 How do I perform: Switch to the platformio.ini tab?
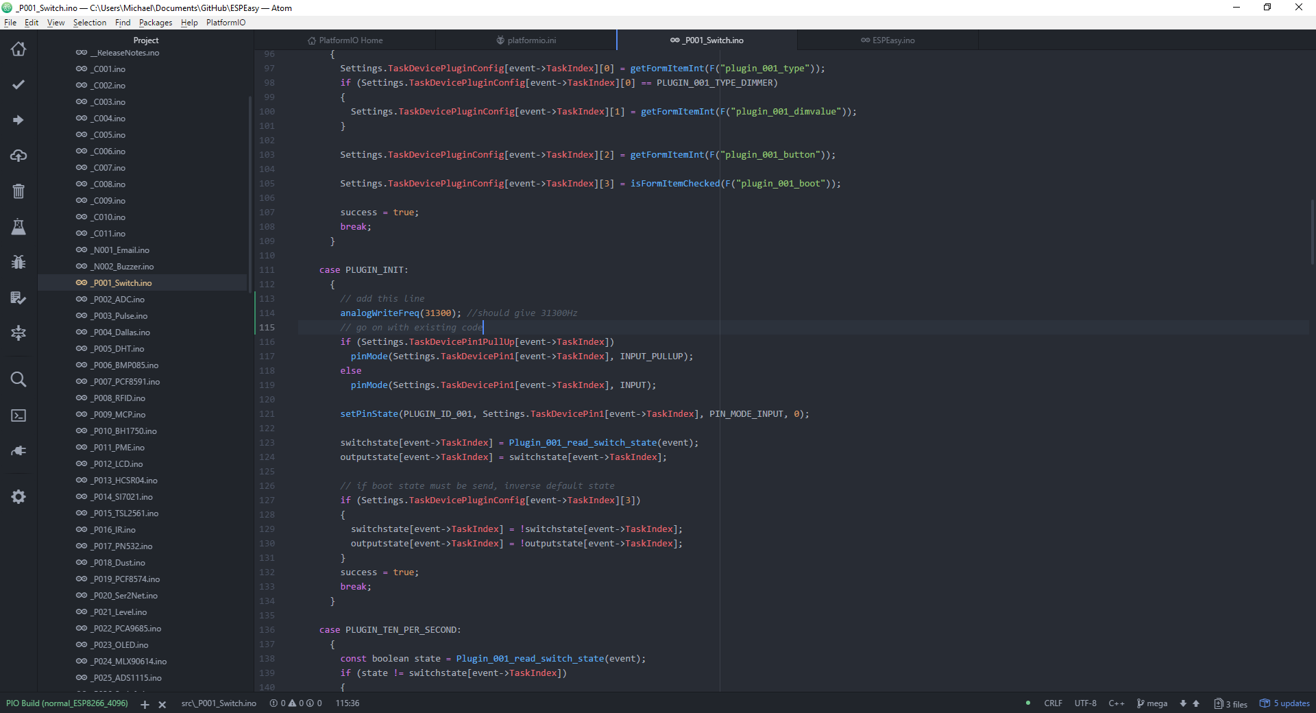[526, 40]
